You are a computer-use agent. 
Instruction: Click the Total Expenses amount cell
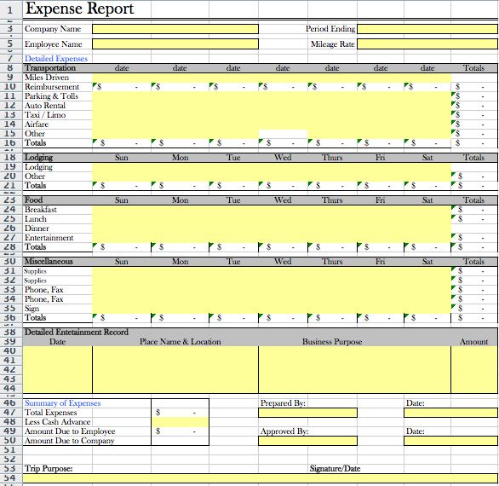coord(181,413)
